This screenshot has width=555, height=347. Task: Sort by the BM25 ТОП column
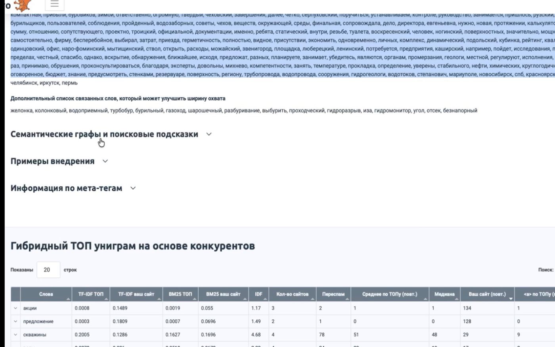pyautogui.click(x=180, y=294)
